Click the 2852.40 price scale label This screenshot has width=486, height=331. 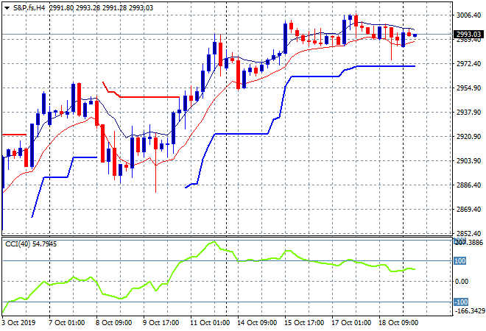468,233
